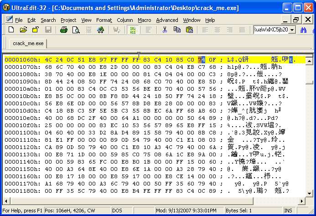Viewport: 316px width, 216px height.
Task: Click offset 00001090h row address
Action: [x=22, y=82]
